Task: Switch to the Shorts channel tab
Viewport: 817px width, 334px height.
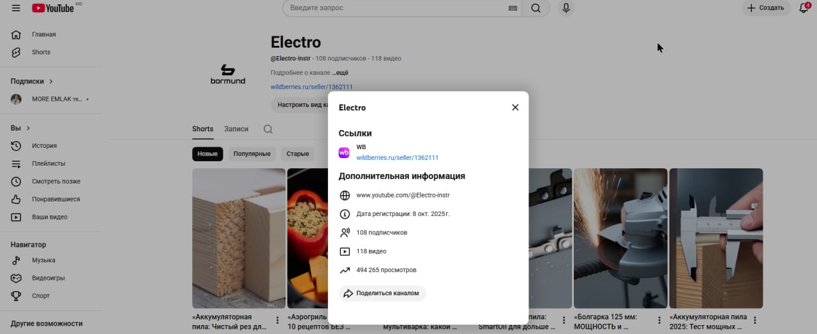Action: tap(202, 129)
